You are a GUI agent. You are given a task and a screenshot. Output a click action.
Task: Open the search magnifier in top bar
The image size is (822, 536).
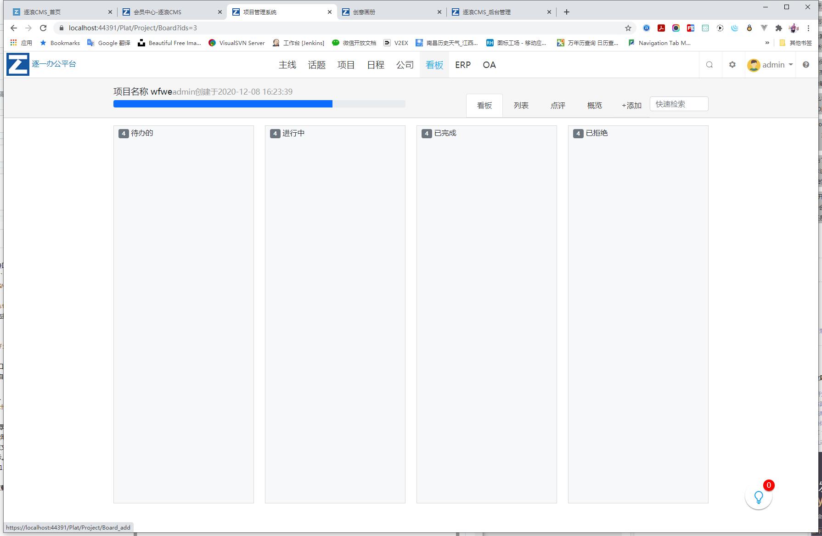(x=709, y=65)
